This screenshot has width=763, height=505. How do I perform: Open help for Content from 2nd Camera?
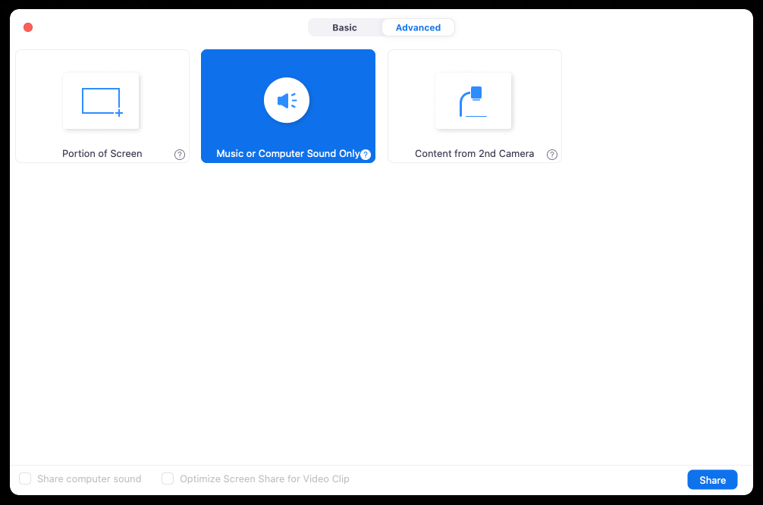click(x=552, y=155)
